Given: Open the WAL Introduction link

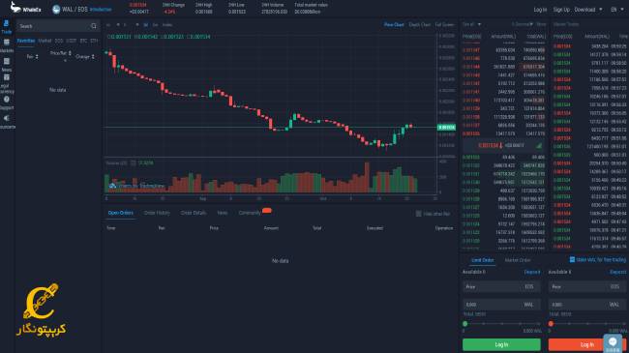Looking at the screenshot, I should pos(101,10).
